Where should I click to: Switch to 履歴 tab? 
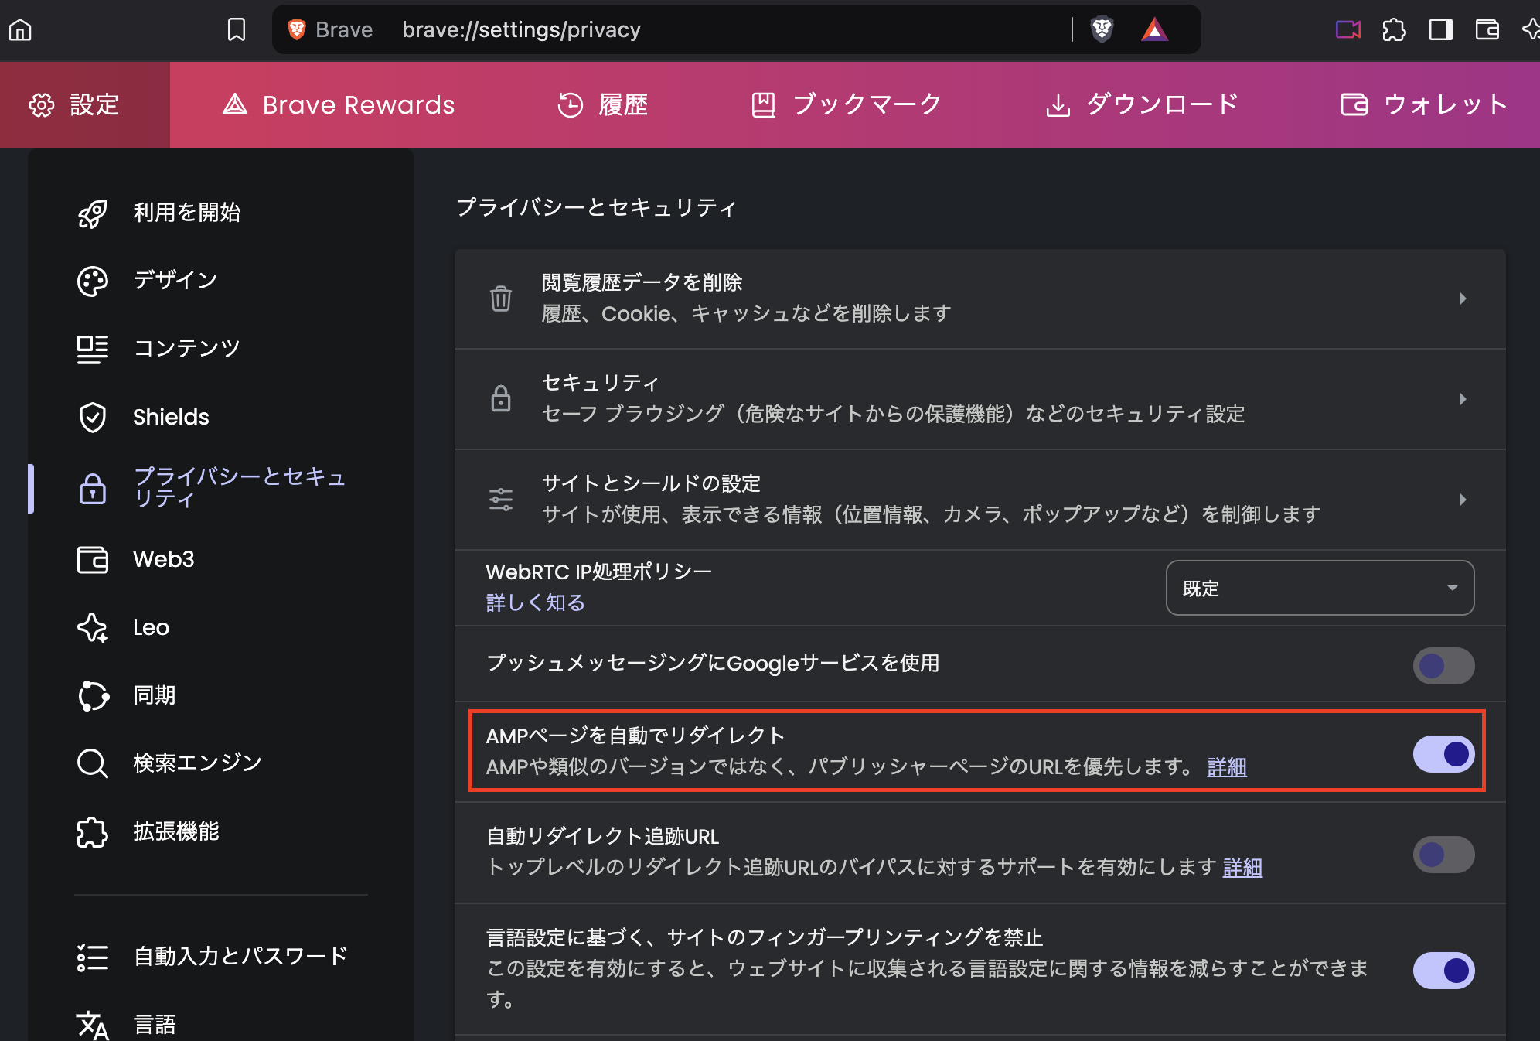pos(603,105)
